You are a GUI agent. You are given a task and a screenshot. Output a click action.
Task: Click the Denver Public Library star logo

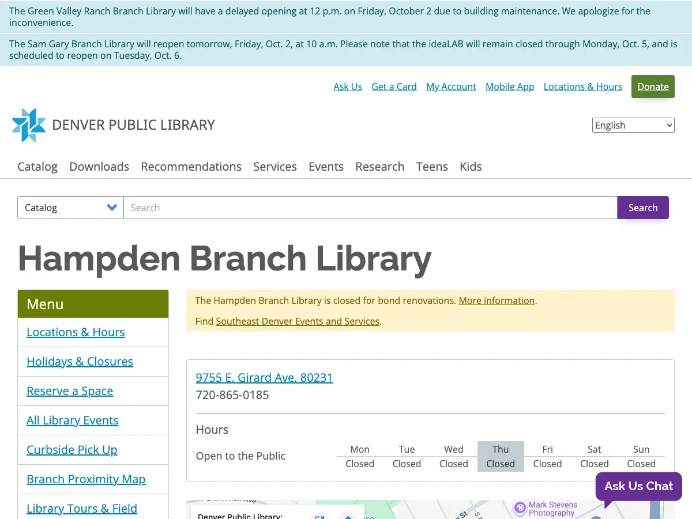click(x=29, y=125)
